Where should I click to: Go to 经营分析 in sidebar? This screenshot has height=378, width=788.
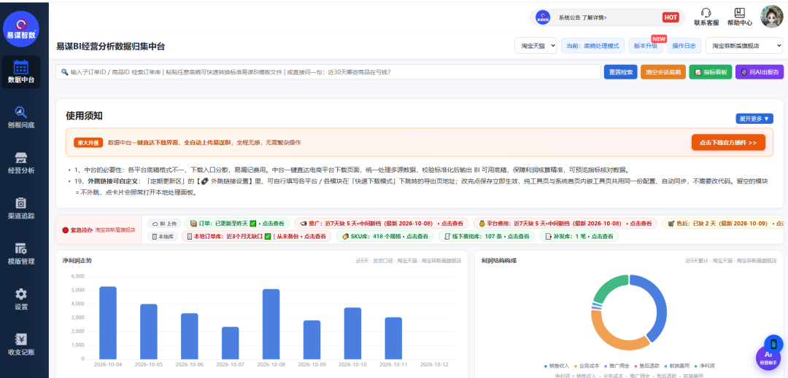click(21, 163)
